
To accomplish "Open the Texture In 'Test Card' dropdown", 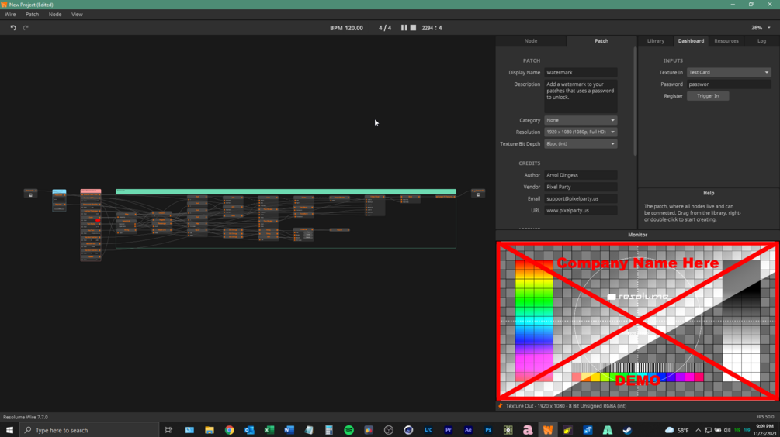I will coord(729,73).
